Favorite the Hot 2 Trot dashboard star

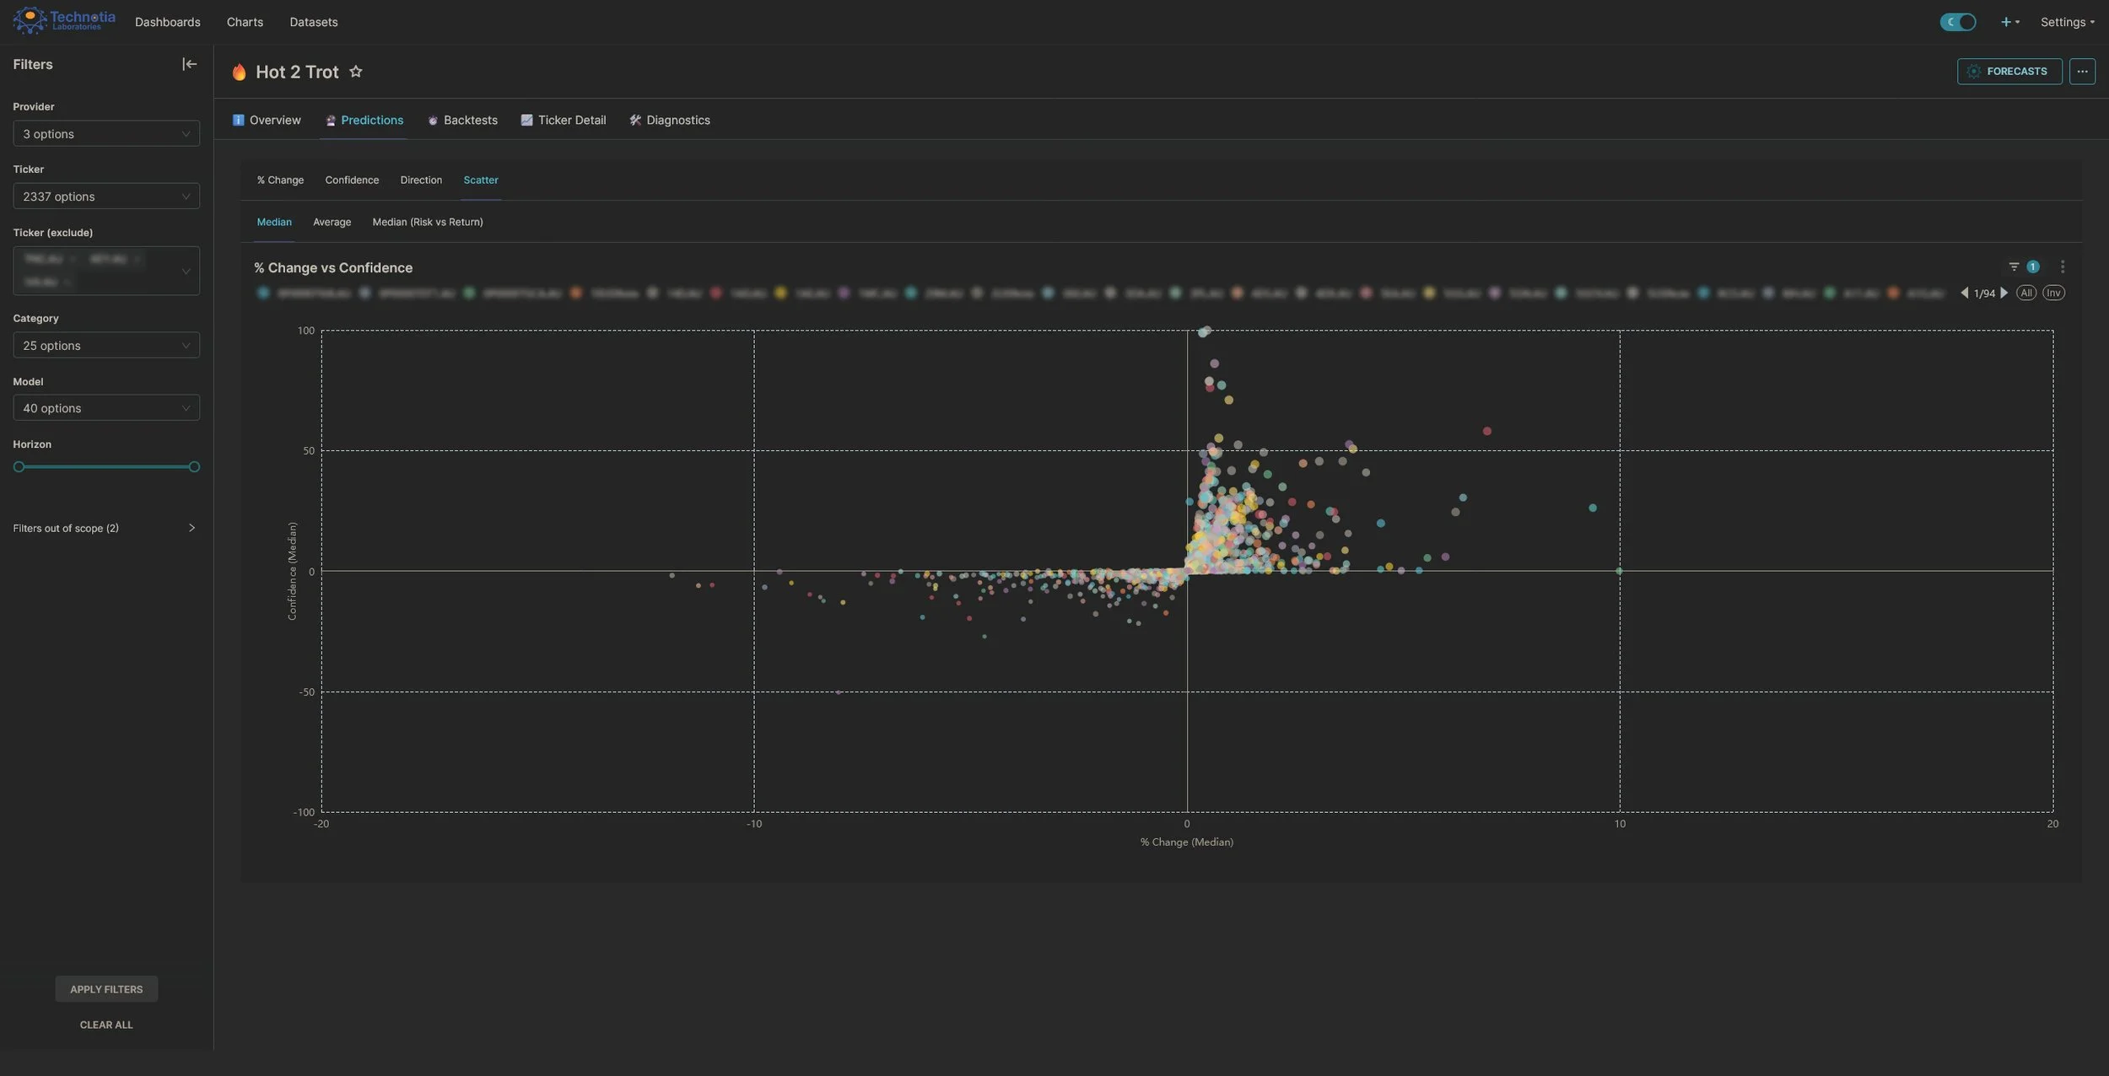[355, 72]
